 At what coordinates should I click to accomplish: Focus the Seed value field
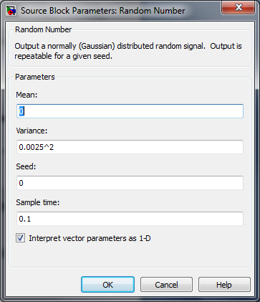[130, 183]
